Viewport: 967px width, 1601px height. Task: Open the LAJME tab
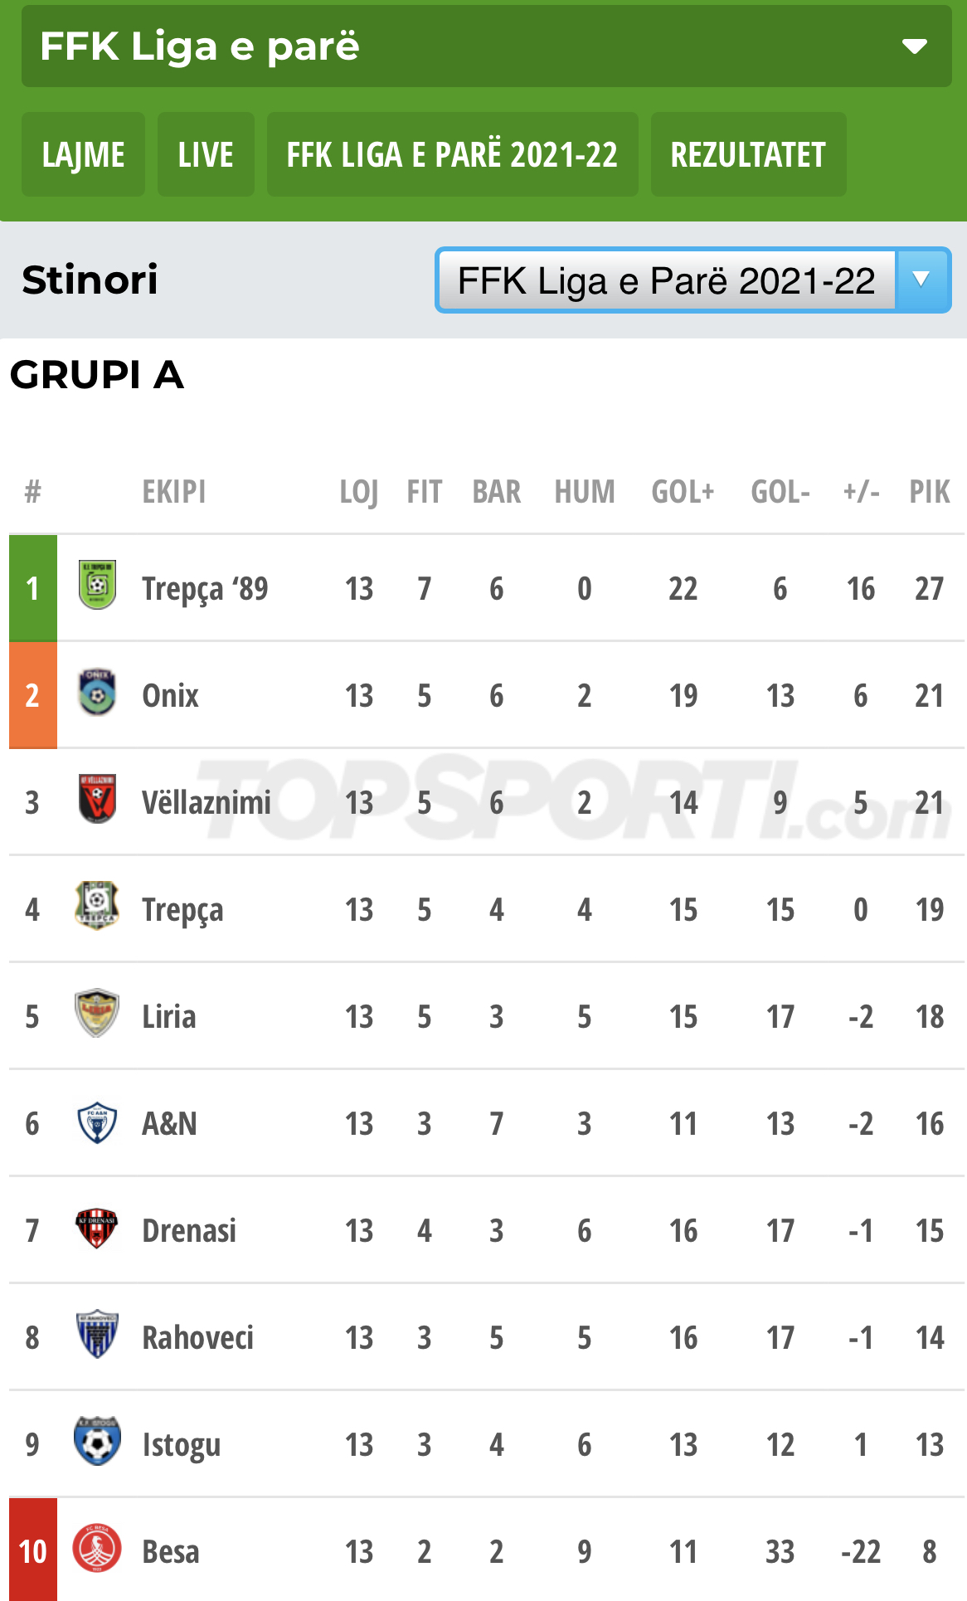(83, 155)
